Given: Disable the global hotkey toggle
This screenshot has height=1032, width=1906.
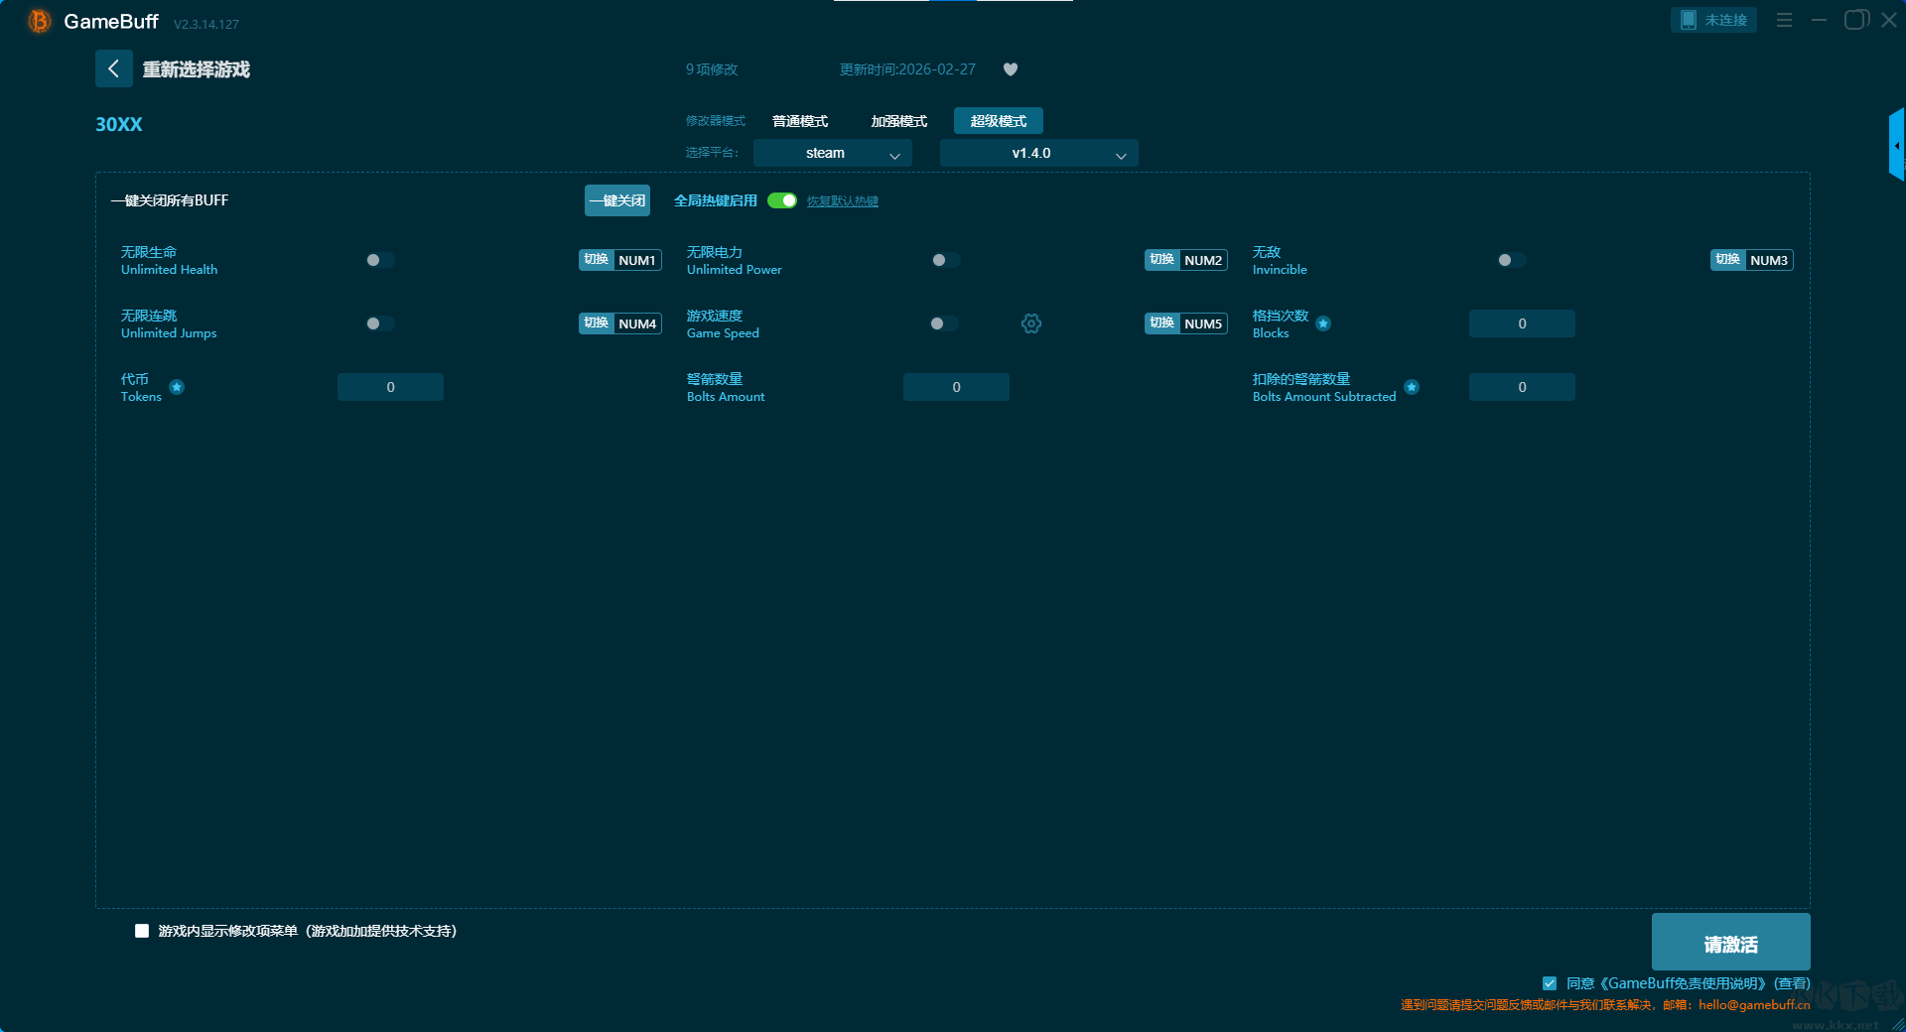Looking at the screenshot, I should tap(782, 200).
